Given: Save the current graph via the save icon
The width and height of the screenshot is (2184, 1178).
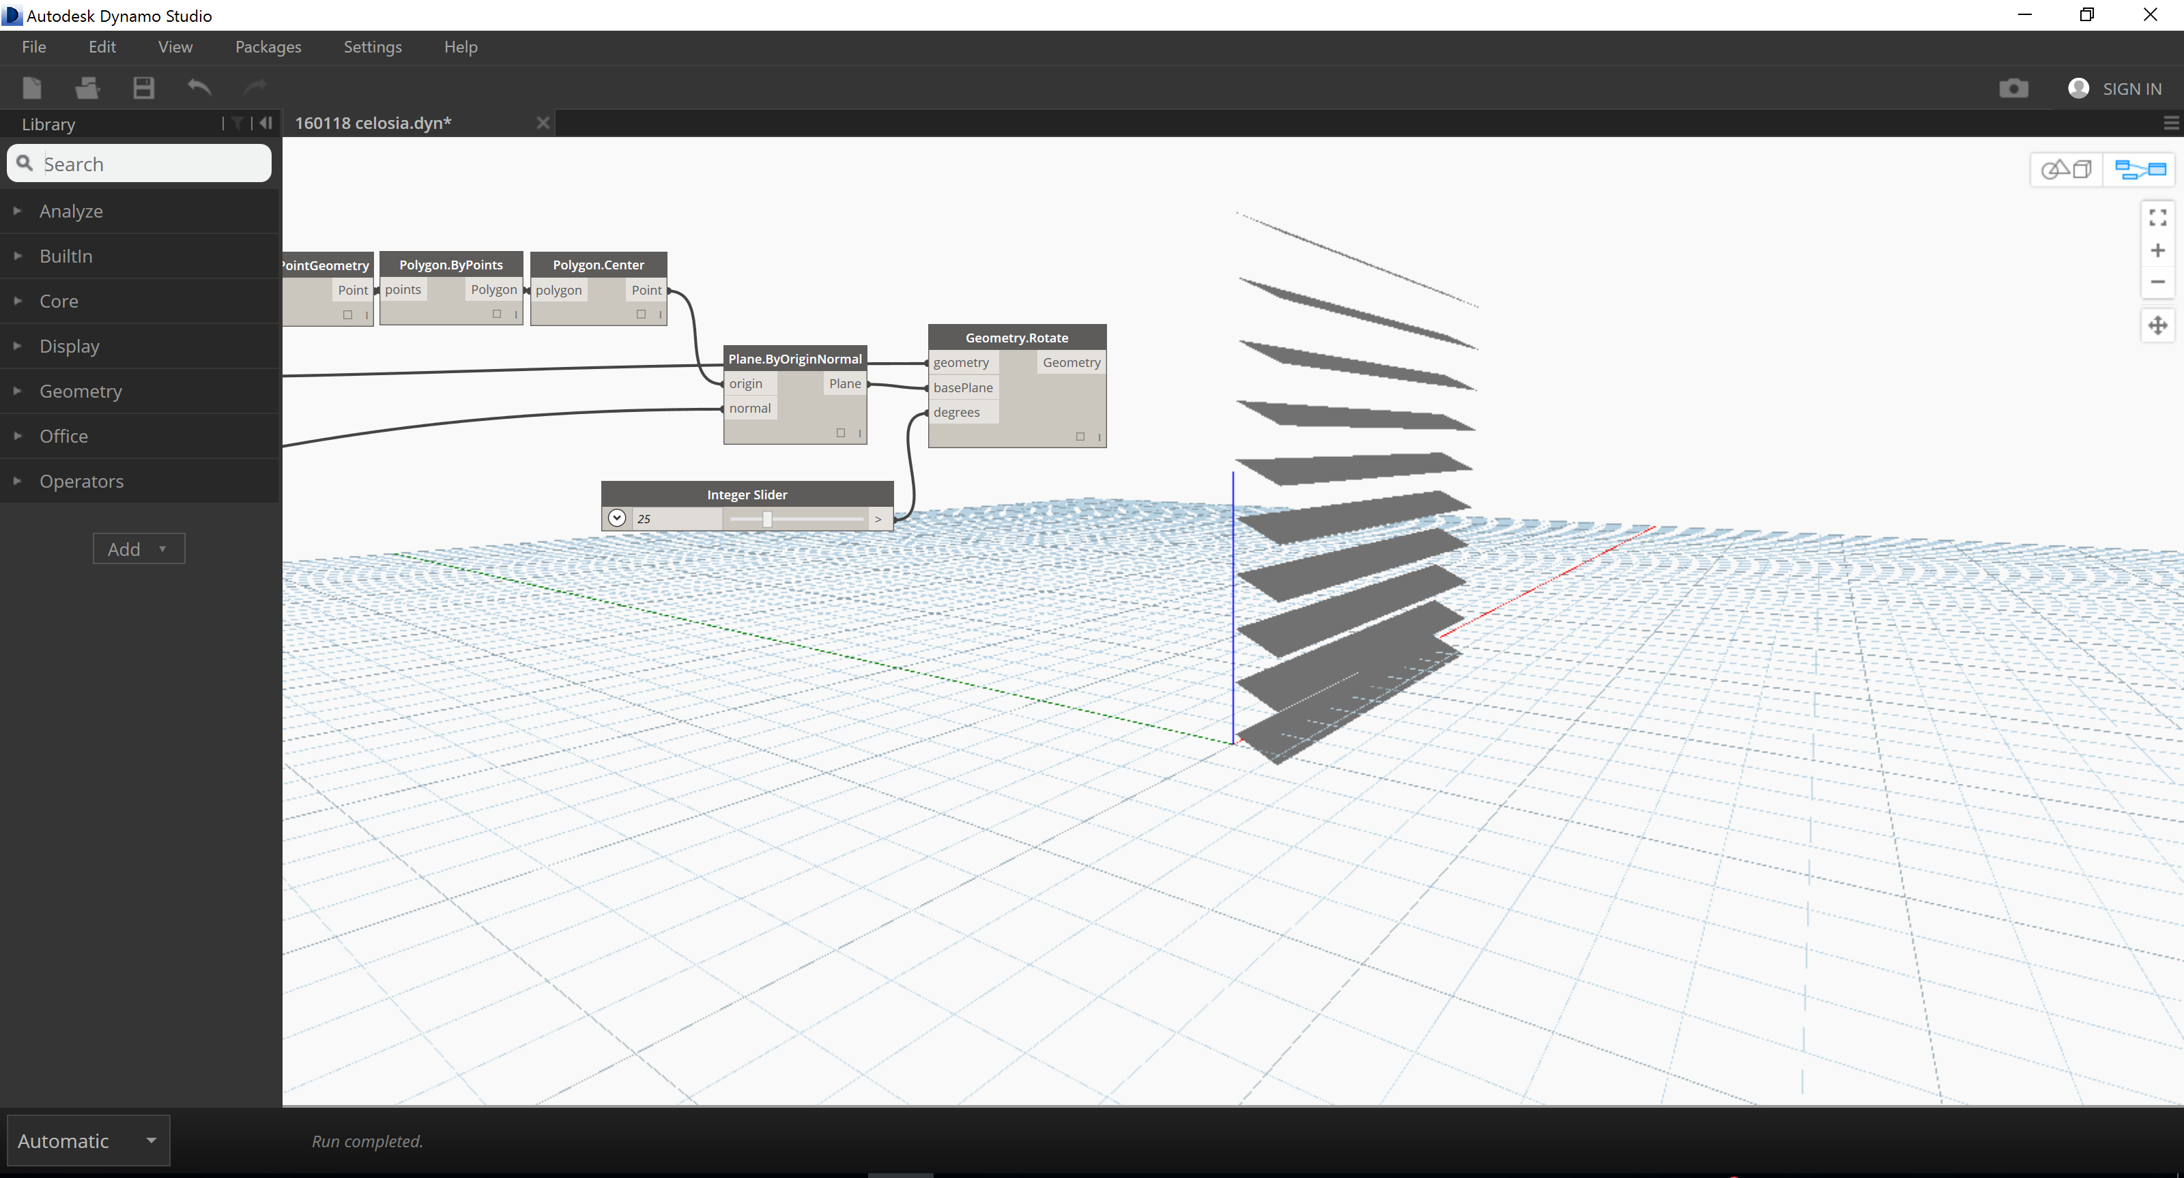Looking at the screenshot, I should click(x=143, y=87).
